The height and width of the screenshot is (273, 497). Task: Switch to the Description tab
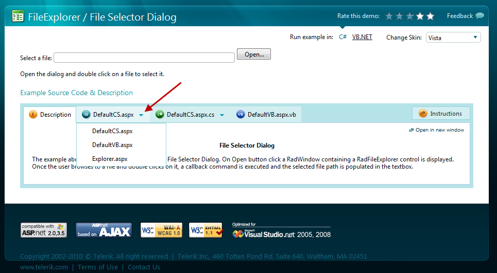[50, 115]
